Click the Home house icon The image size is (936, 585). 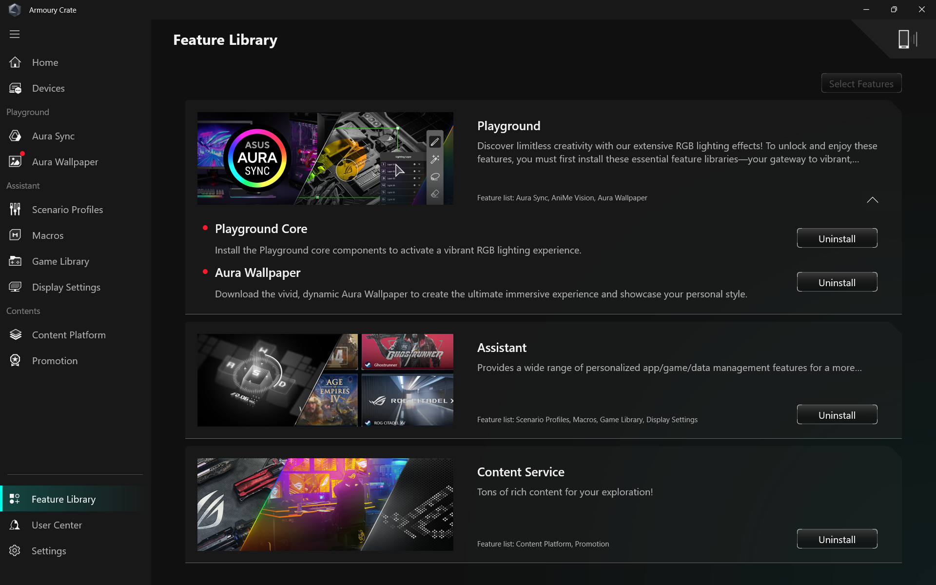[x=15, y=62]
